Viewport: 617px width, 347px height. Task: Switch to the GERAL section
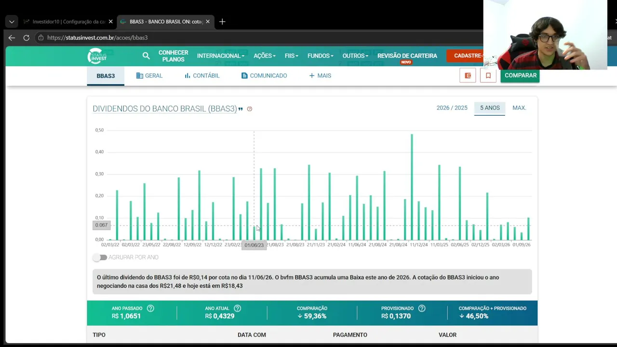click(x=149, y=76)
